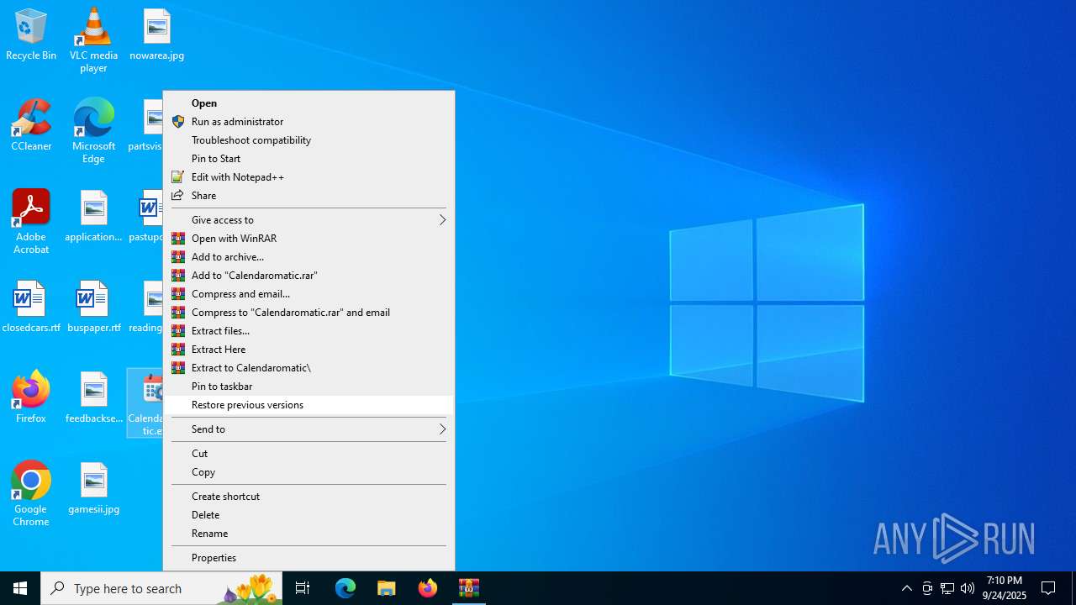The image size is (1076, 605).
Task: Select Restore previous versions
Action: click(x=309, y=405)
